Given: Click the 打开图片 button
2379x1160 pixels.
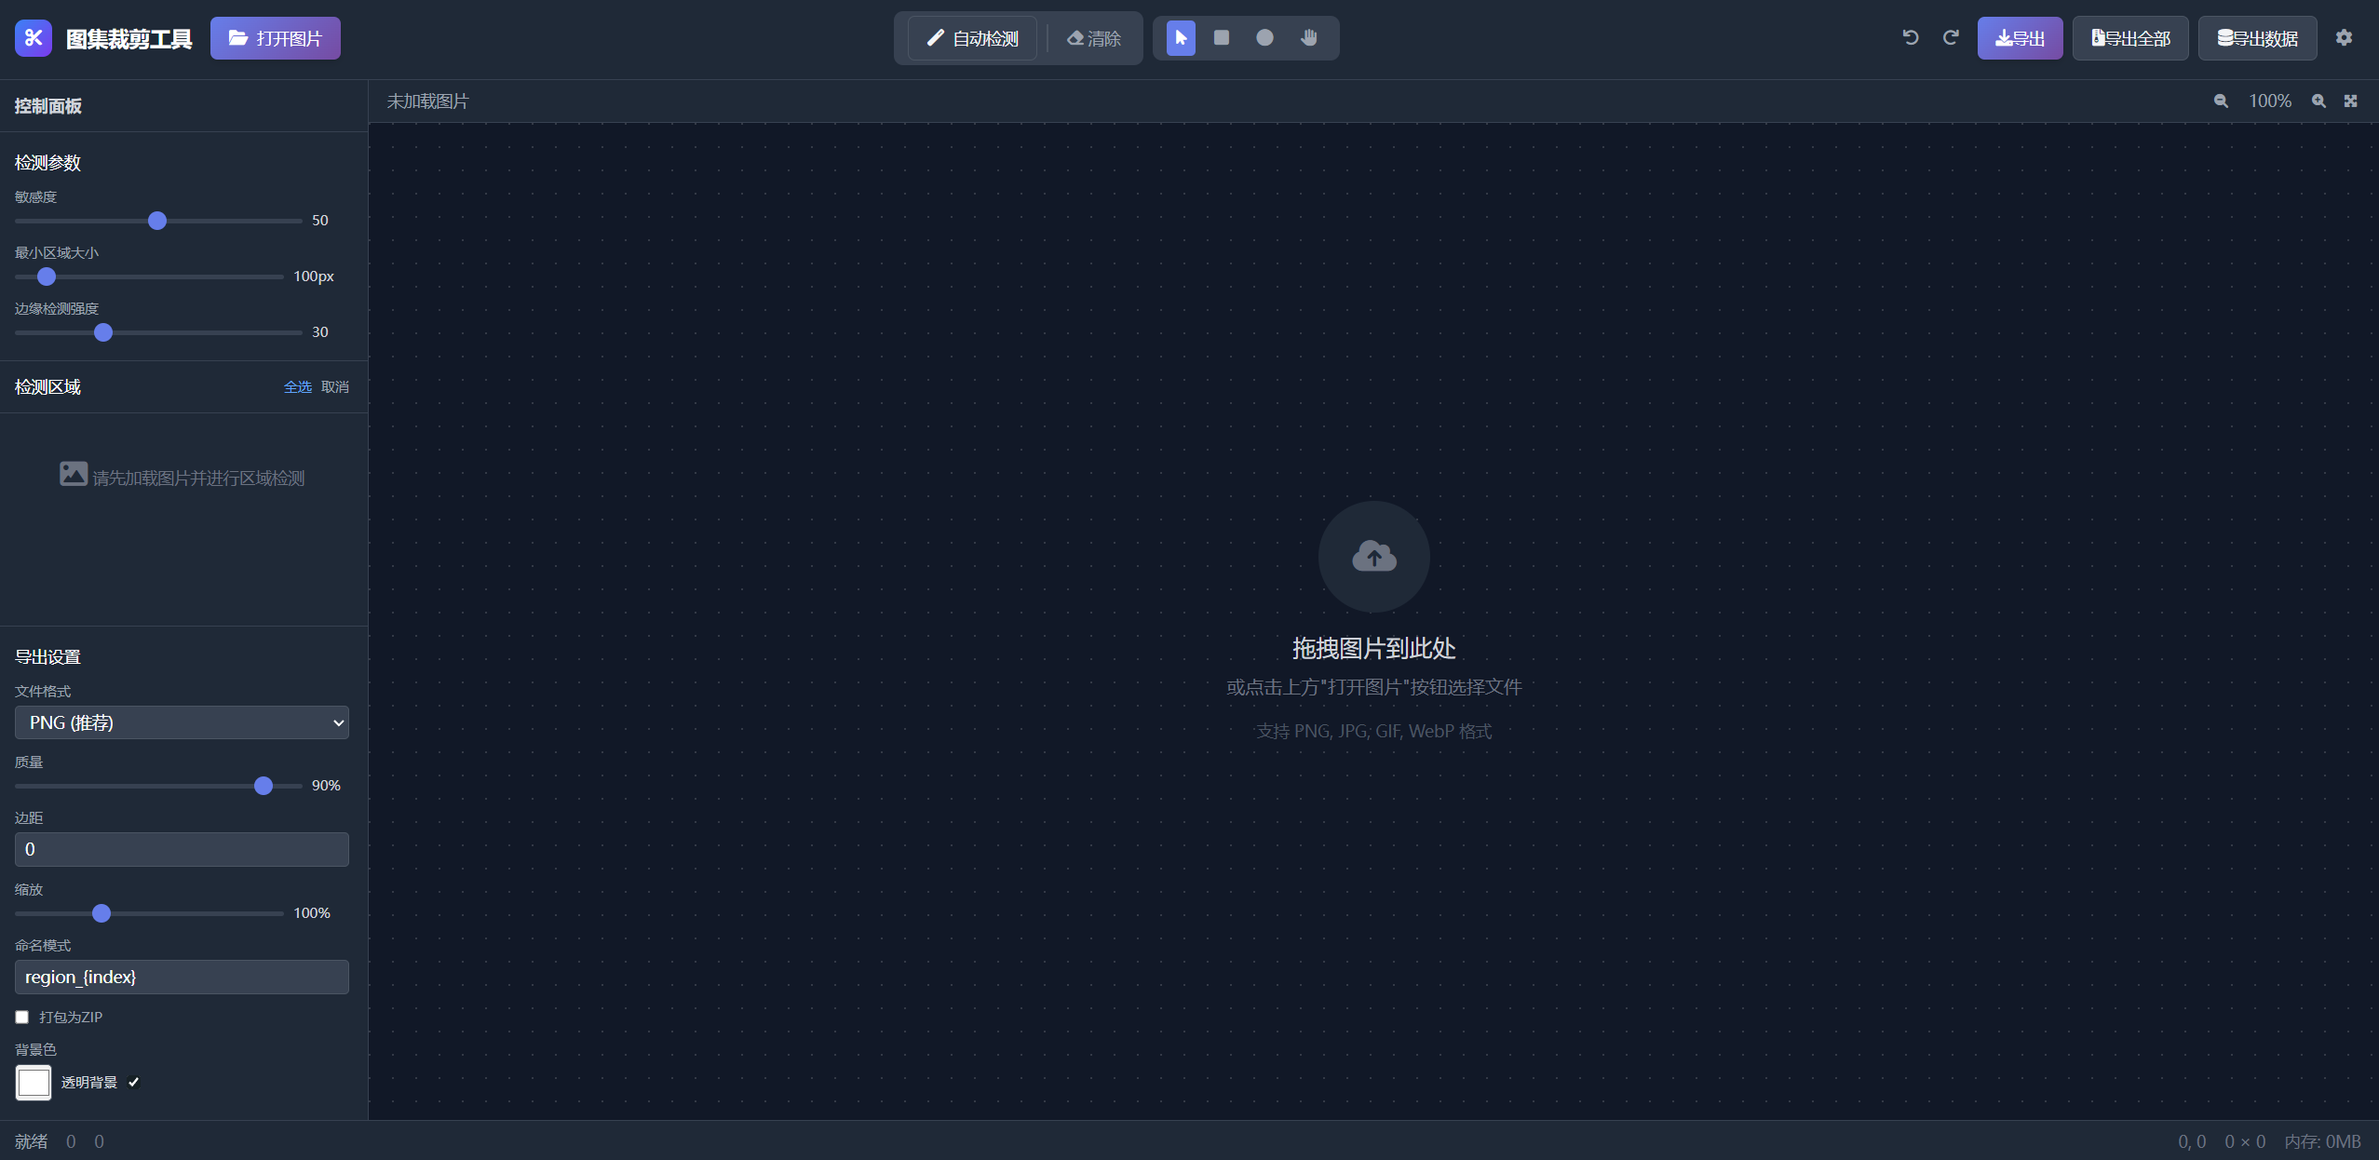Looking at the screenshot, I should (275, 38).
